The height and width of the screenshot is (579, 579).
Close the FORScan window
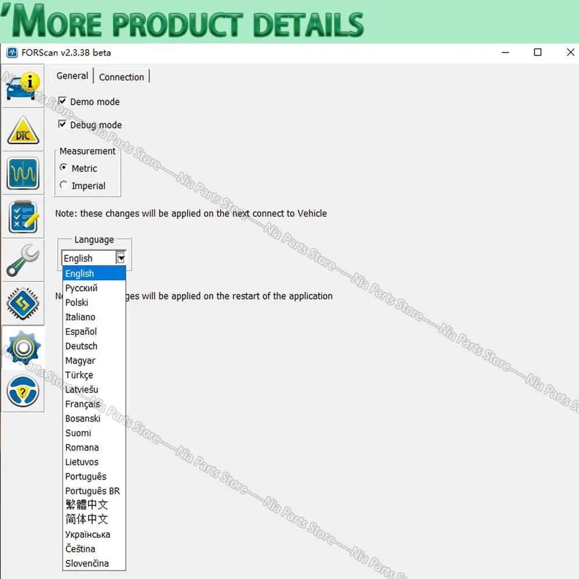tap(570, 53)
